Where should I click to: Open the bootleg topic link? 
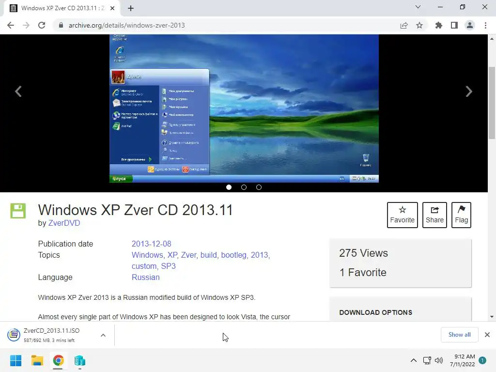coord(234,255)
